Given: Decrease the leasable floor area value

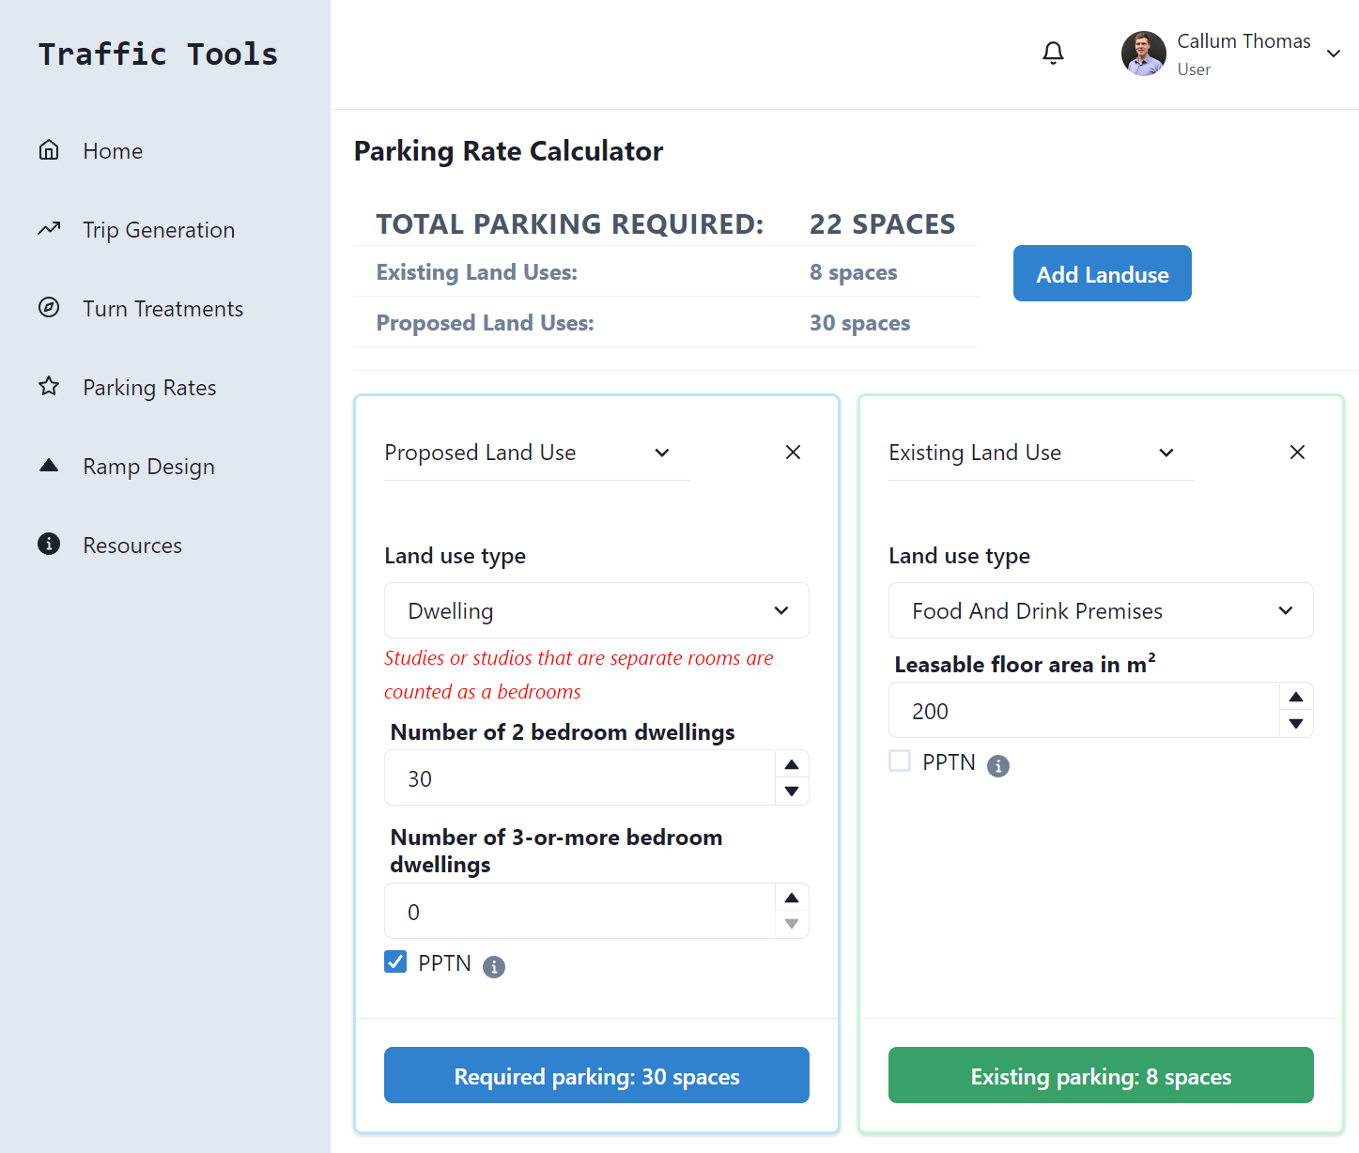Looking at the screenshot, I should point(1296,724).
